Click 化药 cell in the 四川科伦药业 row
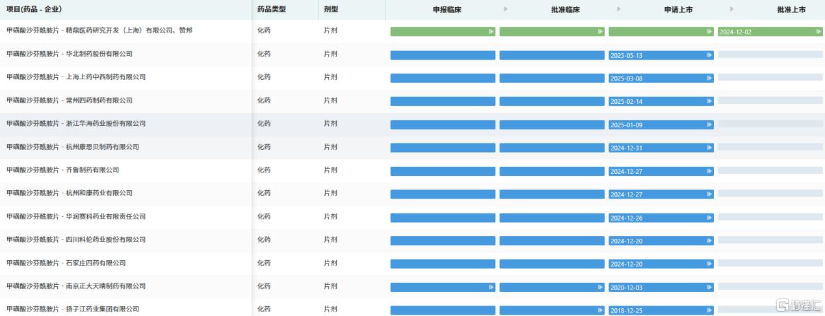 click(264, 239)
